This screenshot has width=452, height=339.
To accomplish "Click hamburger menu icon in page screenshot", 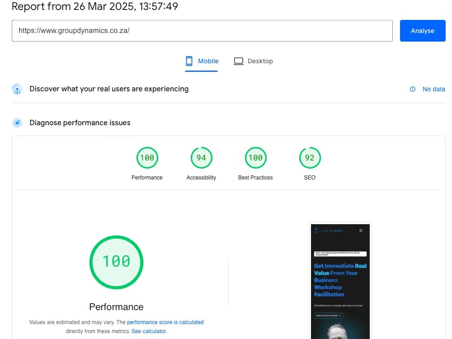I will tap(361, 231).
